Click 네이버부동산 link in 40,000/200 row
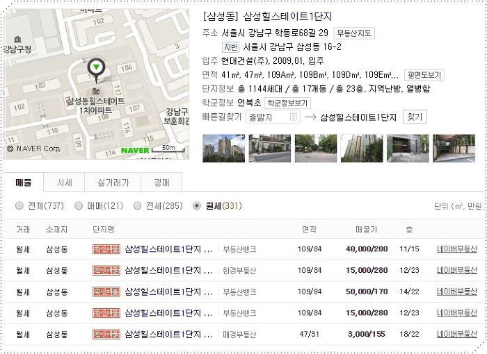The width and height of the screenshot is (487, 354). [456, 249]
